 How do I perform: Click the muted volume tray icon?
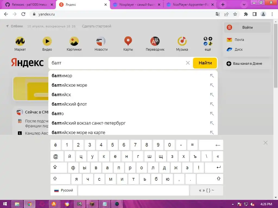pyautogui.click(x=252, y=204)
